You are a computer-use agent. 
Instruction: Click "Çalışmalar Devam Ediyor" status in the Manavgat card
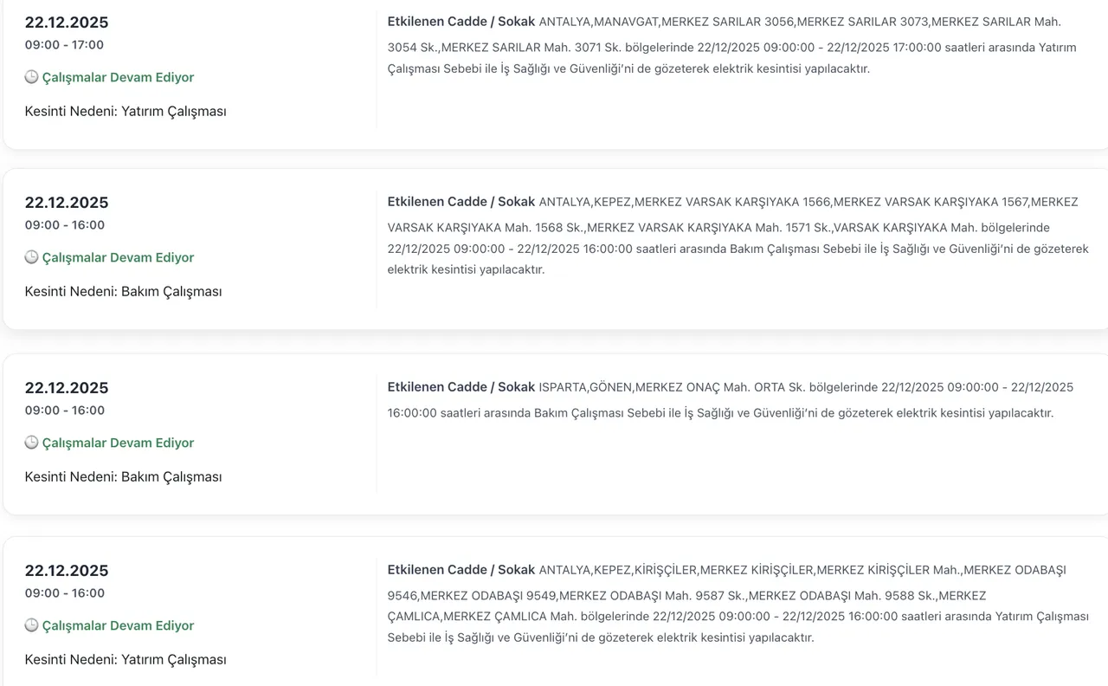[118, 77]
